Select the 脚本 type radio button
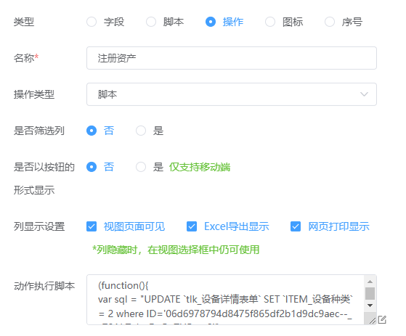Screen dimensions: 406x336 pos(151,22)
